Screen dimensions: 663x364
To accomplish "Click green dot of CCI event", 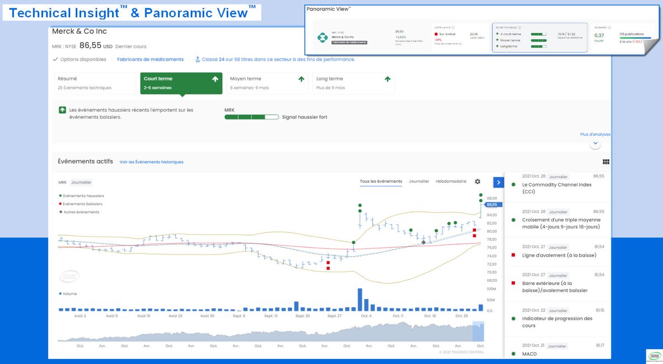I will pos(513,185).
